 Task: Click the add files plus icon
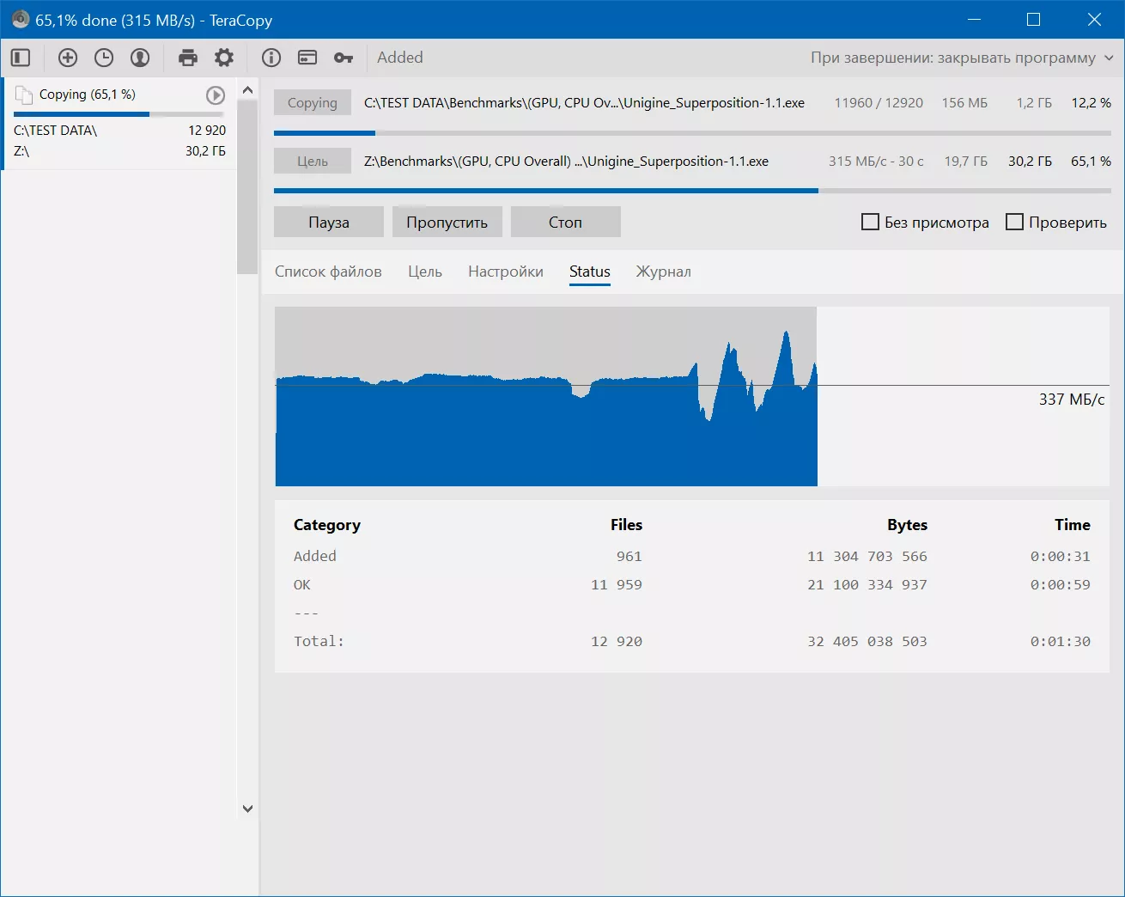coord(68,58)
